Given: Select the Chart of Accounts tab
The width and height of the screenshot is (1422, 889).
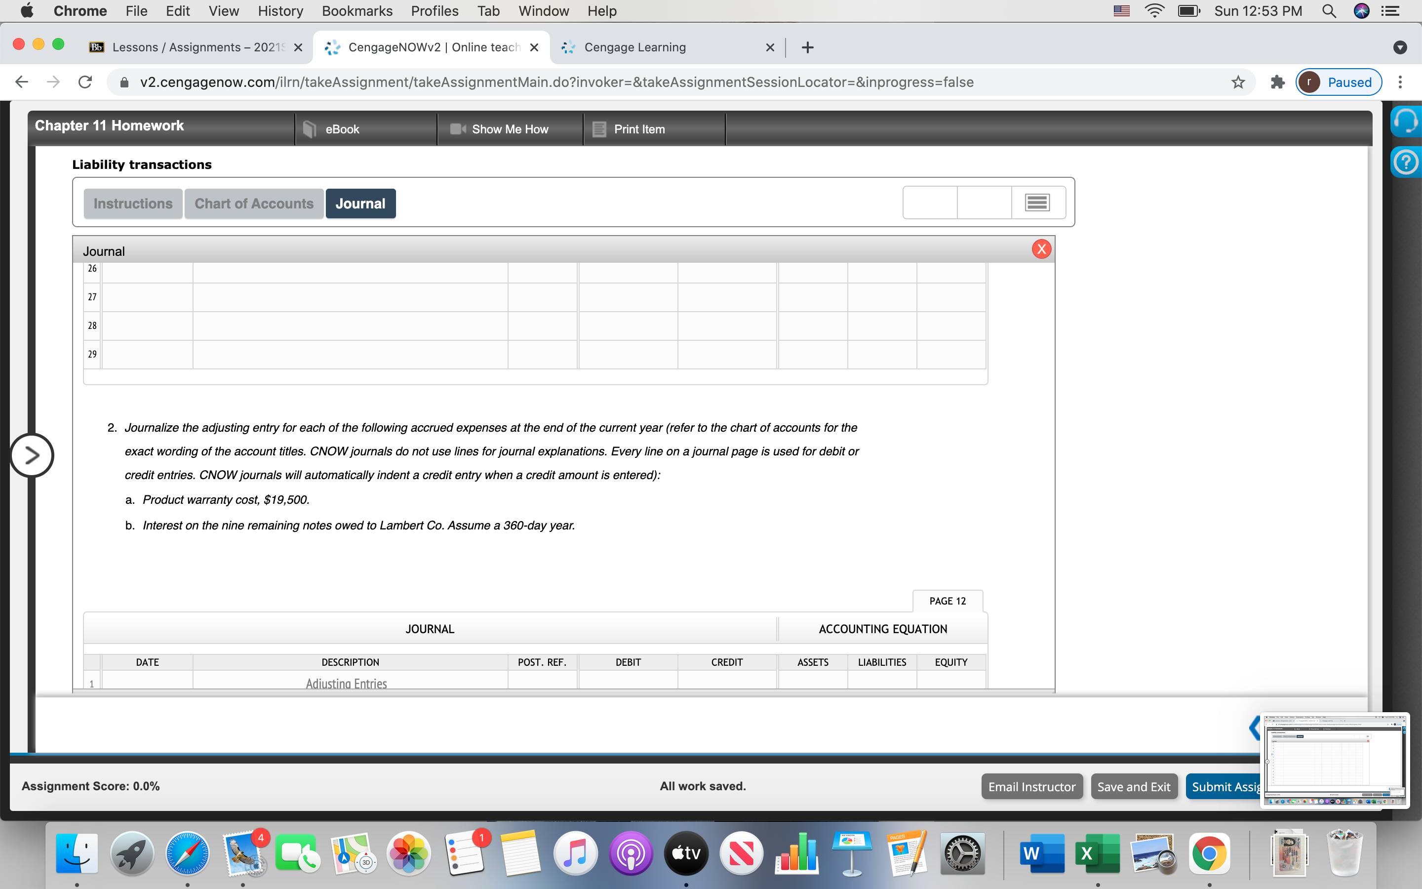Looking at the screenshot, I should 254,203.
